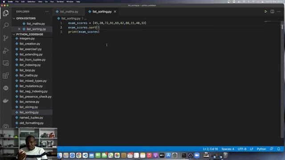
Task: Open Photos app in the dock
Action: 117,155
